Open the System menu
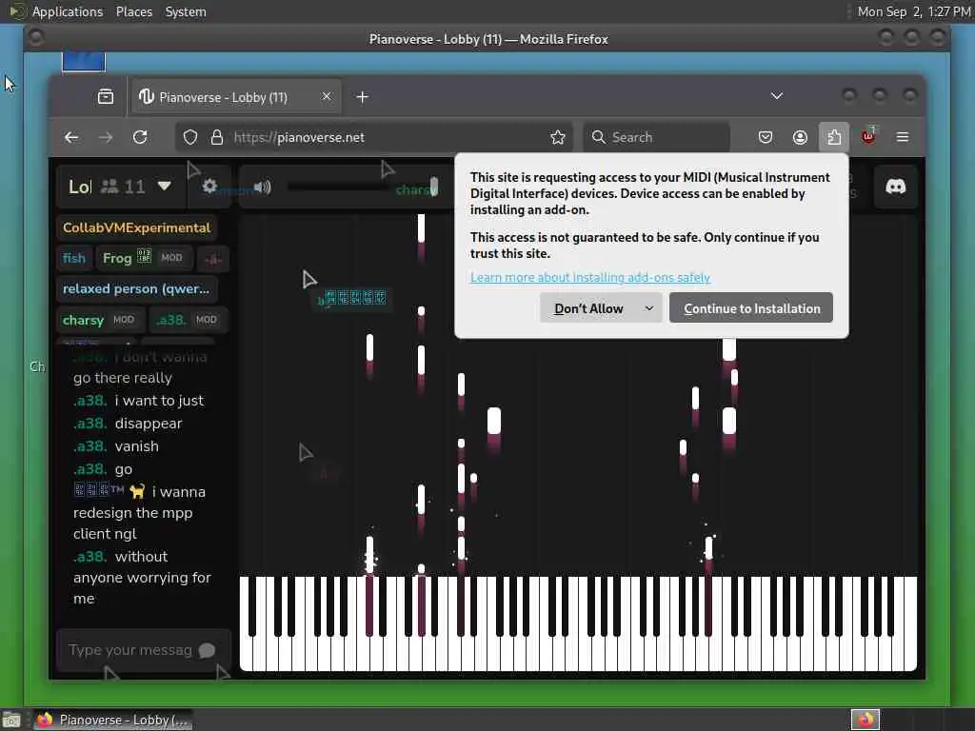Screen dimensions: 975x731 point(186,11)
